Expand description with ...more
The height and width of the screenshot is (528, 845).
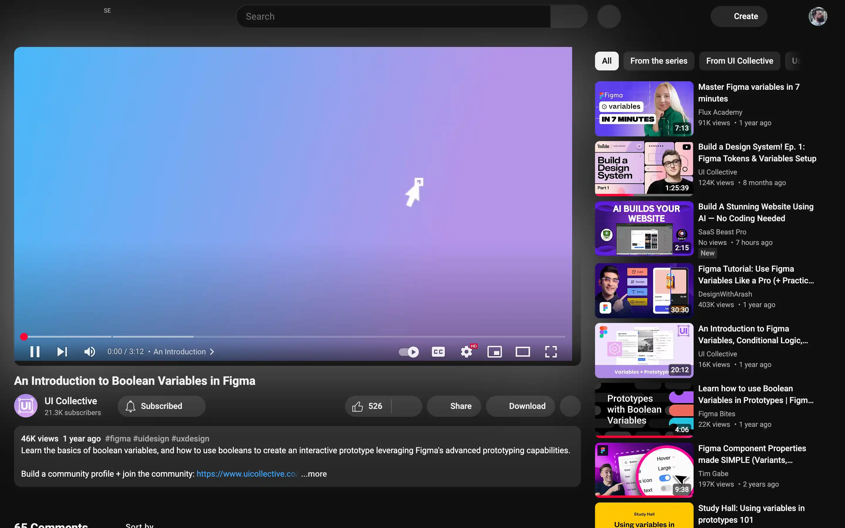pyautogui.click(x=314, y=474)
